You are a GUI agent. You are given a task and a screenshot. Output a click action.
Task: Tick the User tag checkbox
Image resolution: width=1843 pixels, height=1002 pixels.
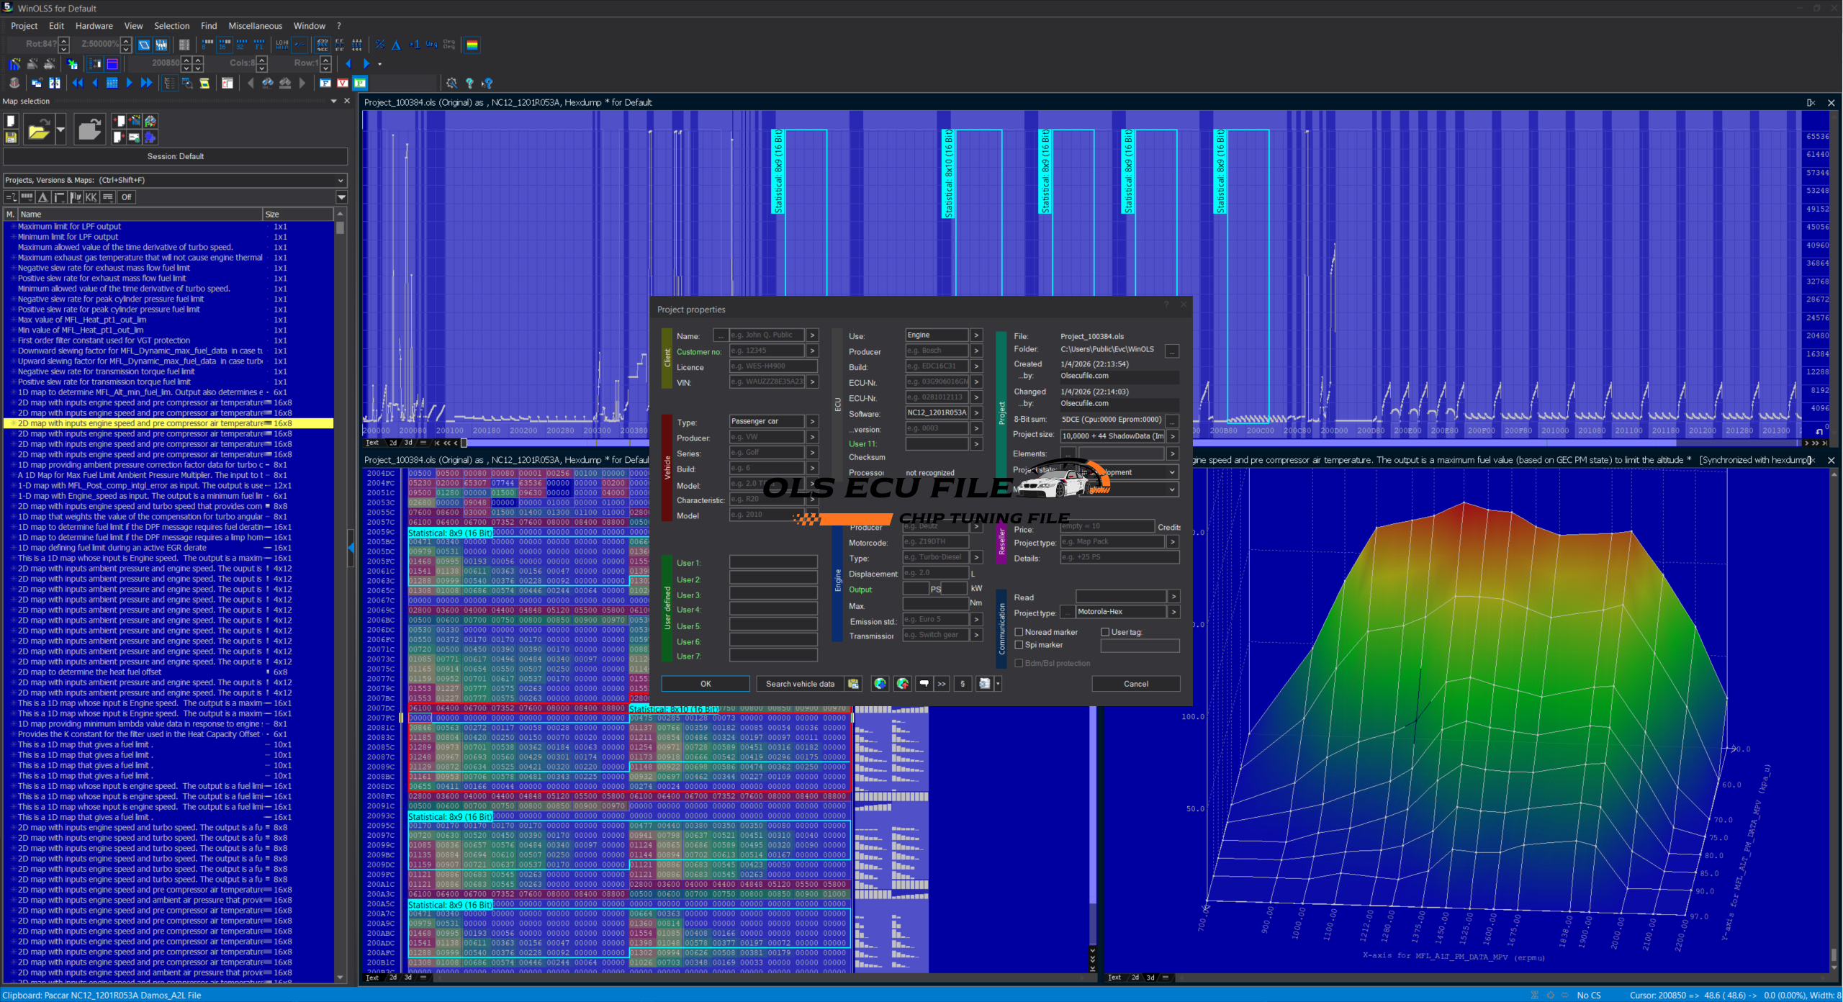pos(1105,632)
